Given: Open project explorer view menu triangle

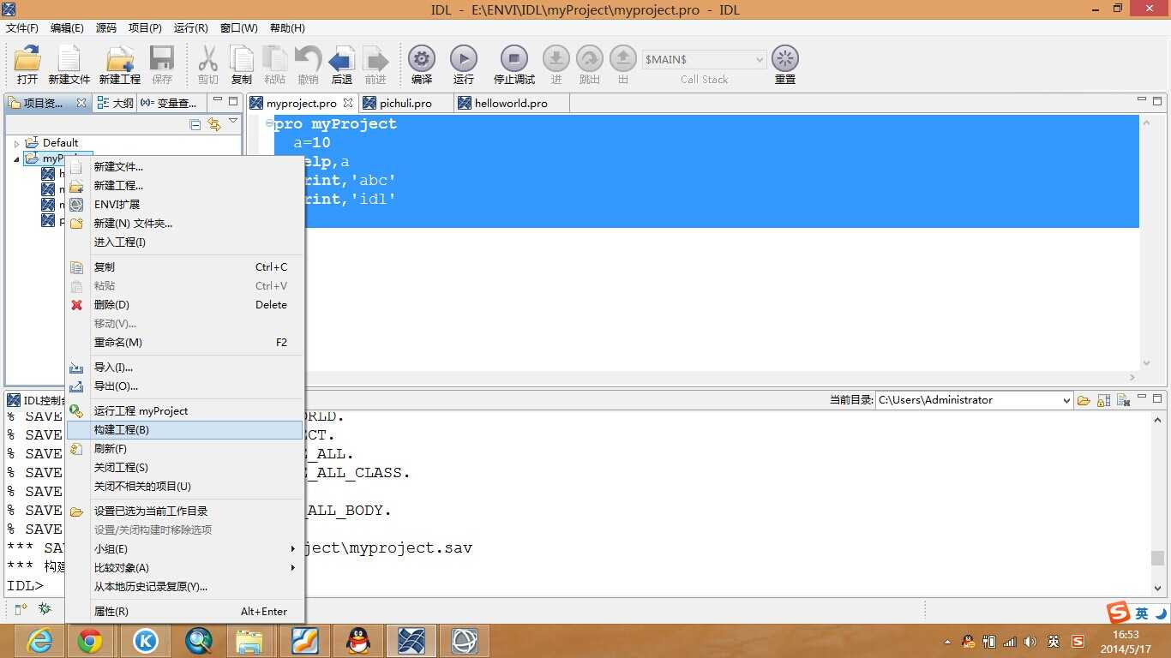Looking at the screenshot, I should [x=233, y=122].
